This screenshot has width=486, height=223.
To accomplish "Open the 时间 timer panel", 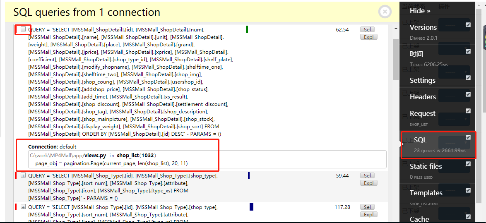I will [x=416, y=54].
